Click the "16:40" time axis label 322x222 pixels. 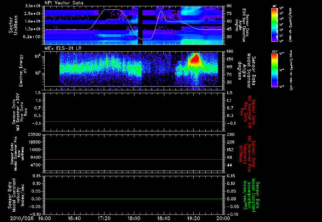[x=74, y=218]
